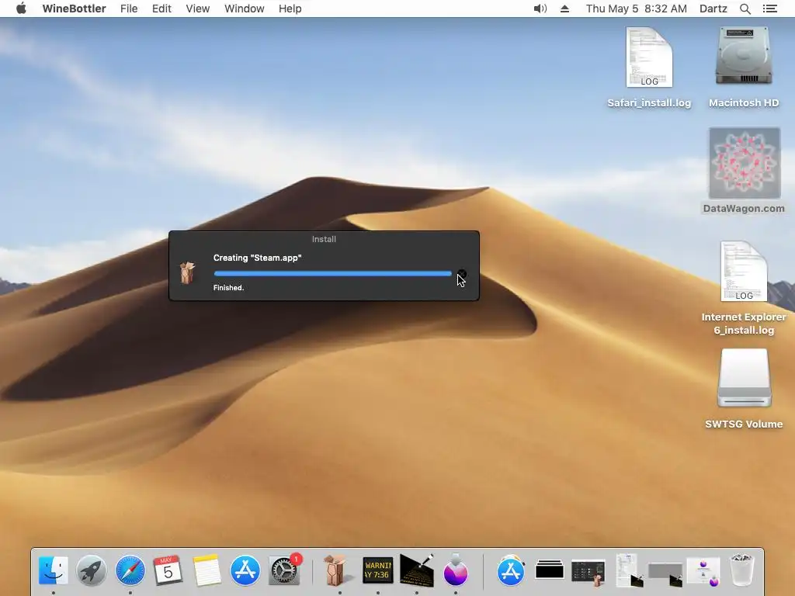Open Notification Center list icon
The height and width of the screenshot is (596, 795).
click(x=769, y=9)
